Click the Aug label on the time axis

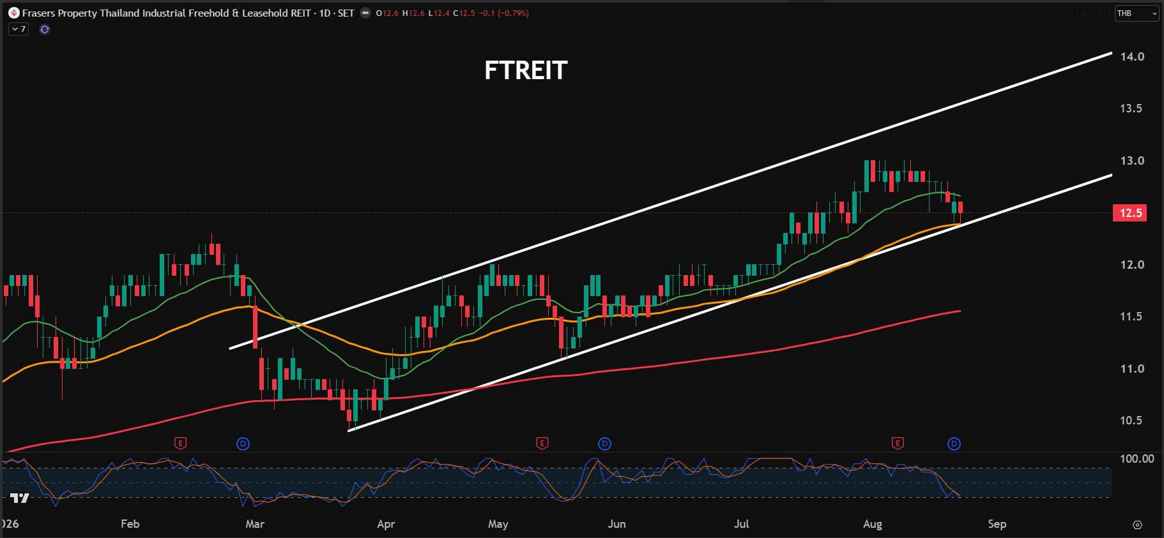[873, 524]
